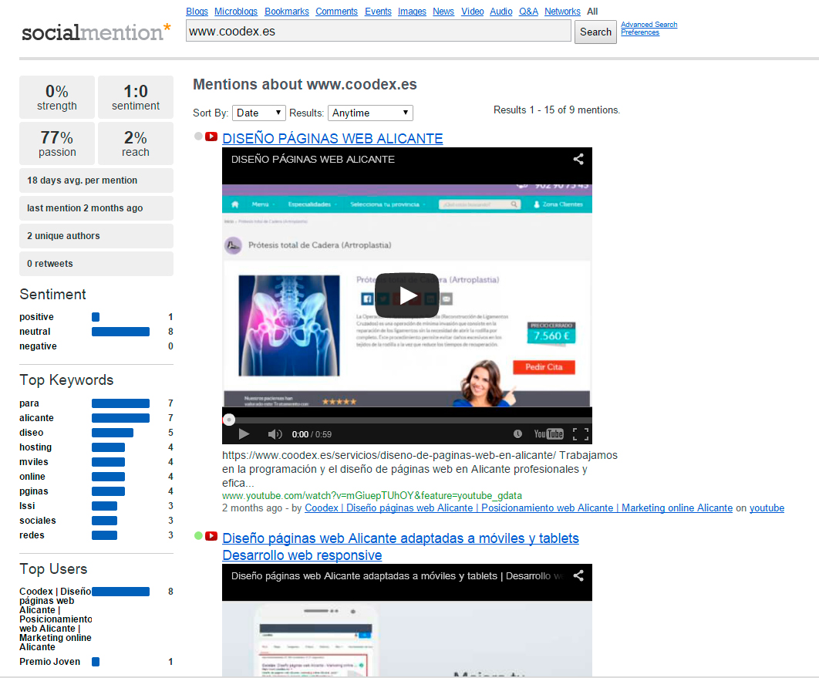The width and height of the screenshot is (819, 678).
Task: Open the Advanced Search link
Action: [x=649, y=25]
